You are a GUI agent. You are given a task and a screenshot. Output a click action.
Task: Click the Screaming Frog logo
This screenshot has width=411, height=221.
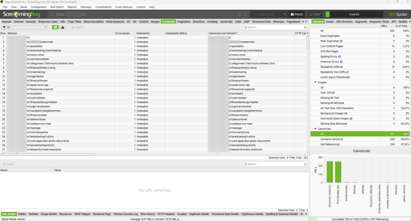click(22, 14)
